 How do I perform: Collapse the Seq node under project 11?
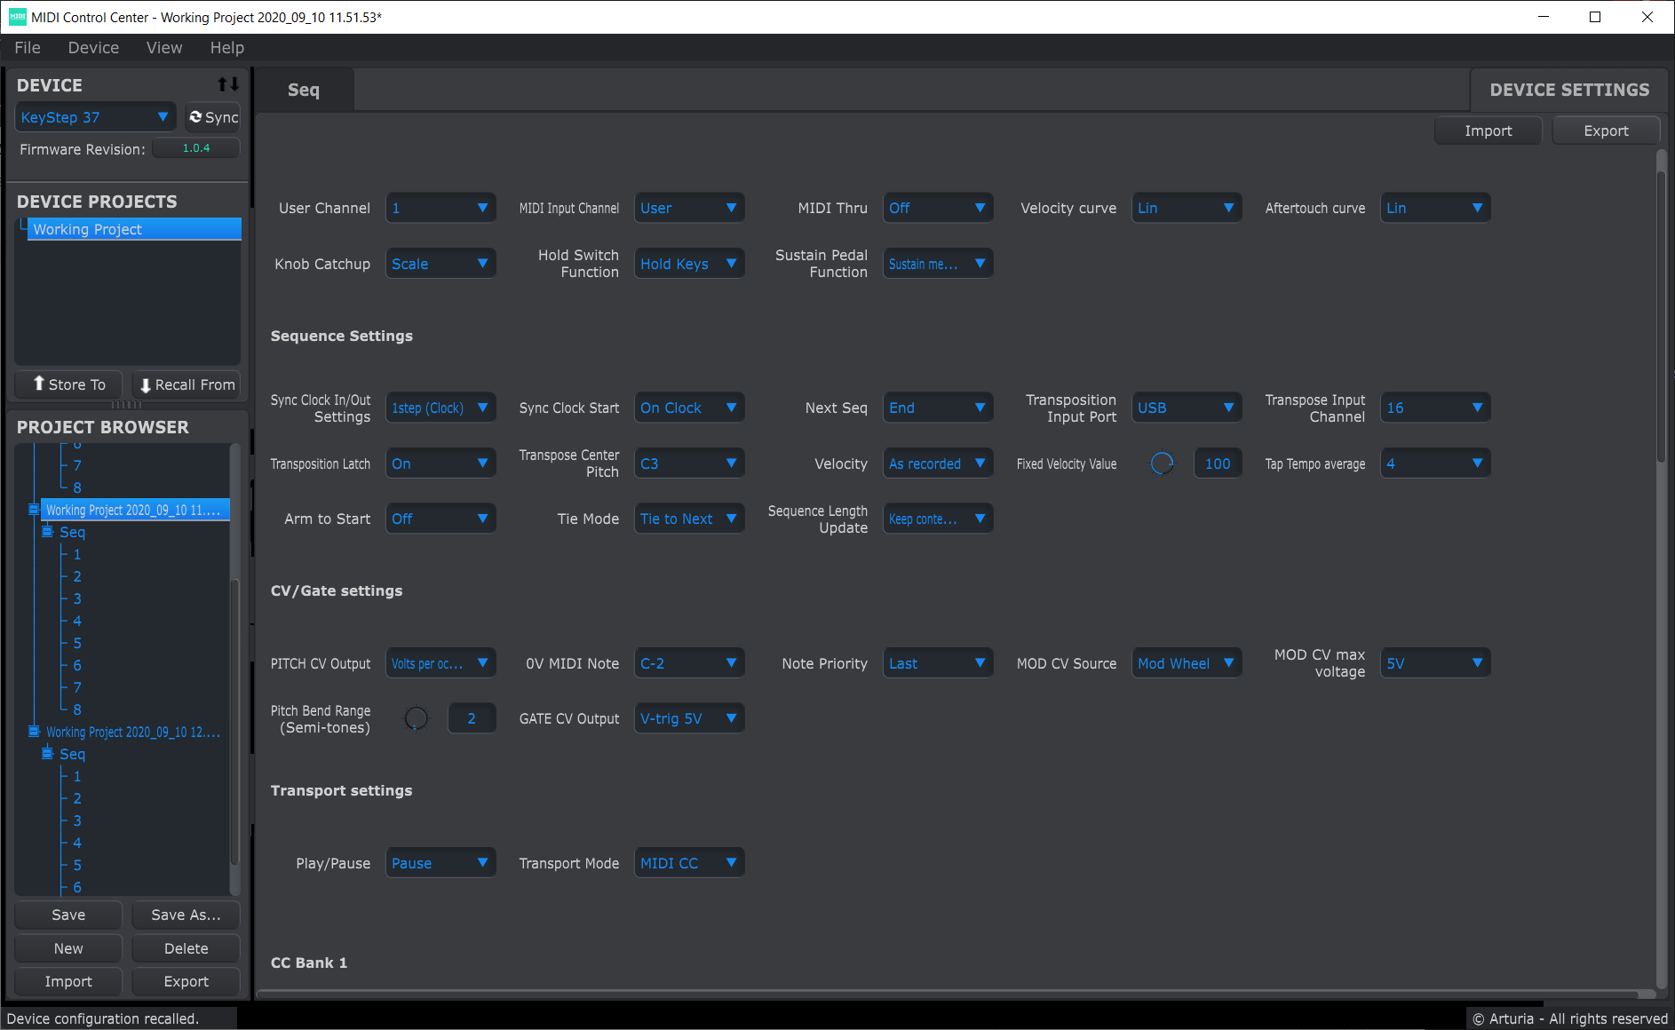click(x=48, y=532)
